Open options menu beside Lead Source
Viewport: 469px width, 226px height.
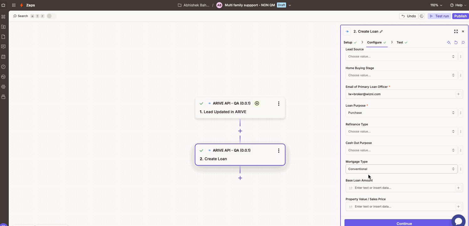pos(461,57)
